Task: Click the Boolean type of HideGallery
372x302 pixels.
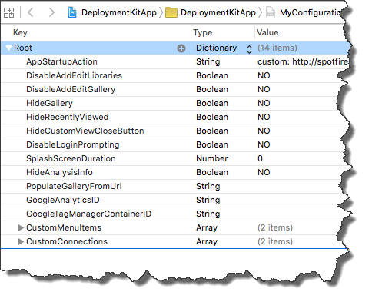Action: [x=212, y=103]
